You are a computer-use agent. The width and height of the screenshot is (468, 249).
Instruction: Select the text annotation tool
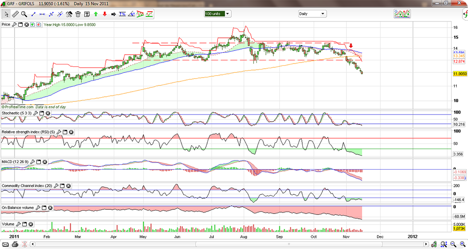[87, 14]
